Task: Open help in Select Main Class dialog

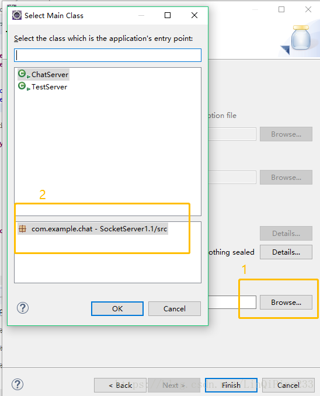Action: (23, 308)
